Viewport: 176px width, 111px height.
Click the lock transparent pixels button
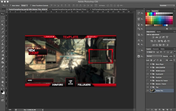[151, 60]
